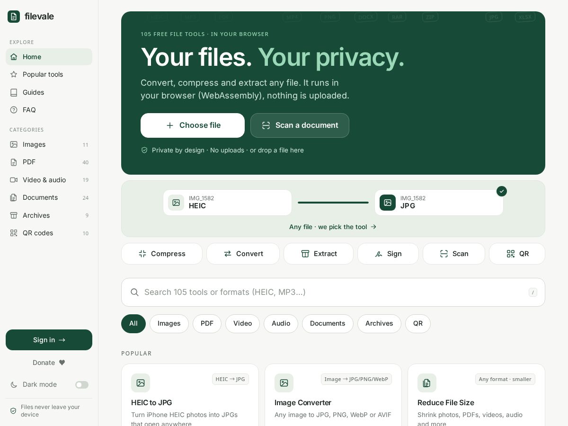
Task: Click the heart icon next to Donate
Action: point(62,363)
